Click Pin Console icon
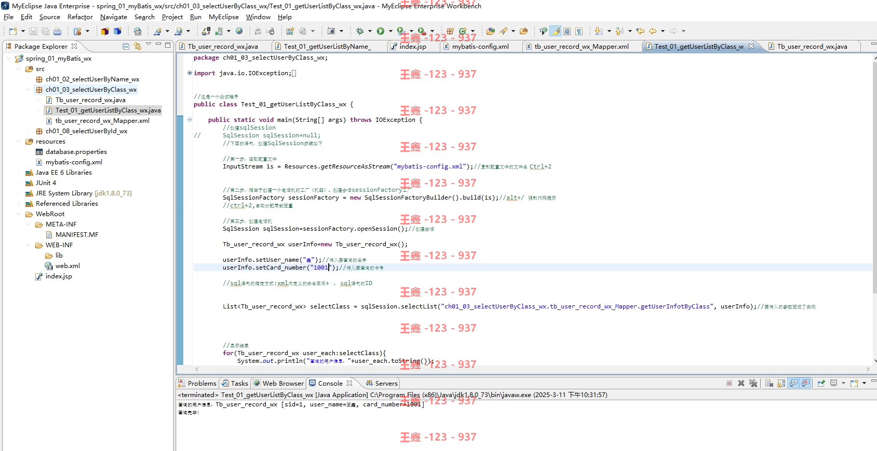Screen dimensions: 877x451 (x=821, y=383)
